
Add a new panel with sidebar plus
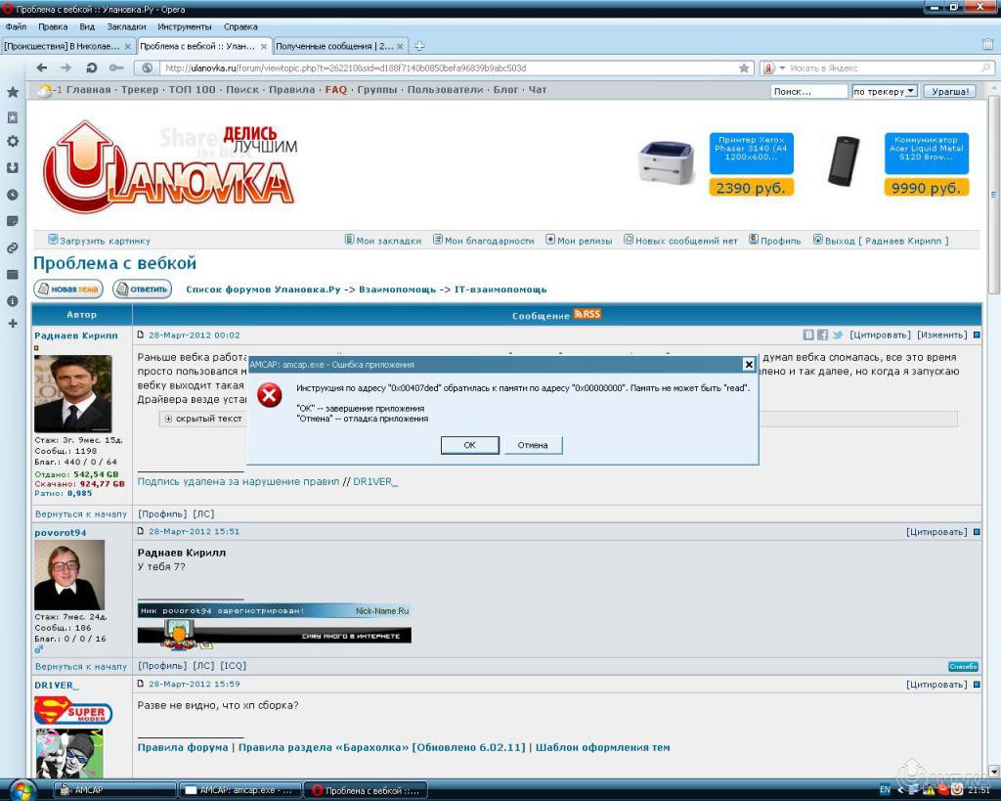[x=13, y=324]
